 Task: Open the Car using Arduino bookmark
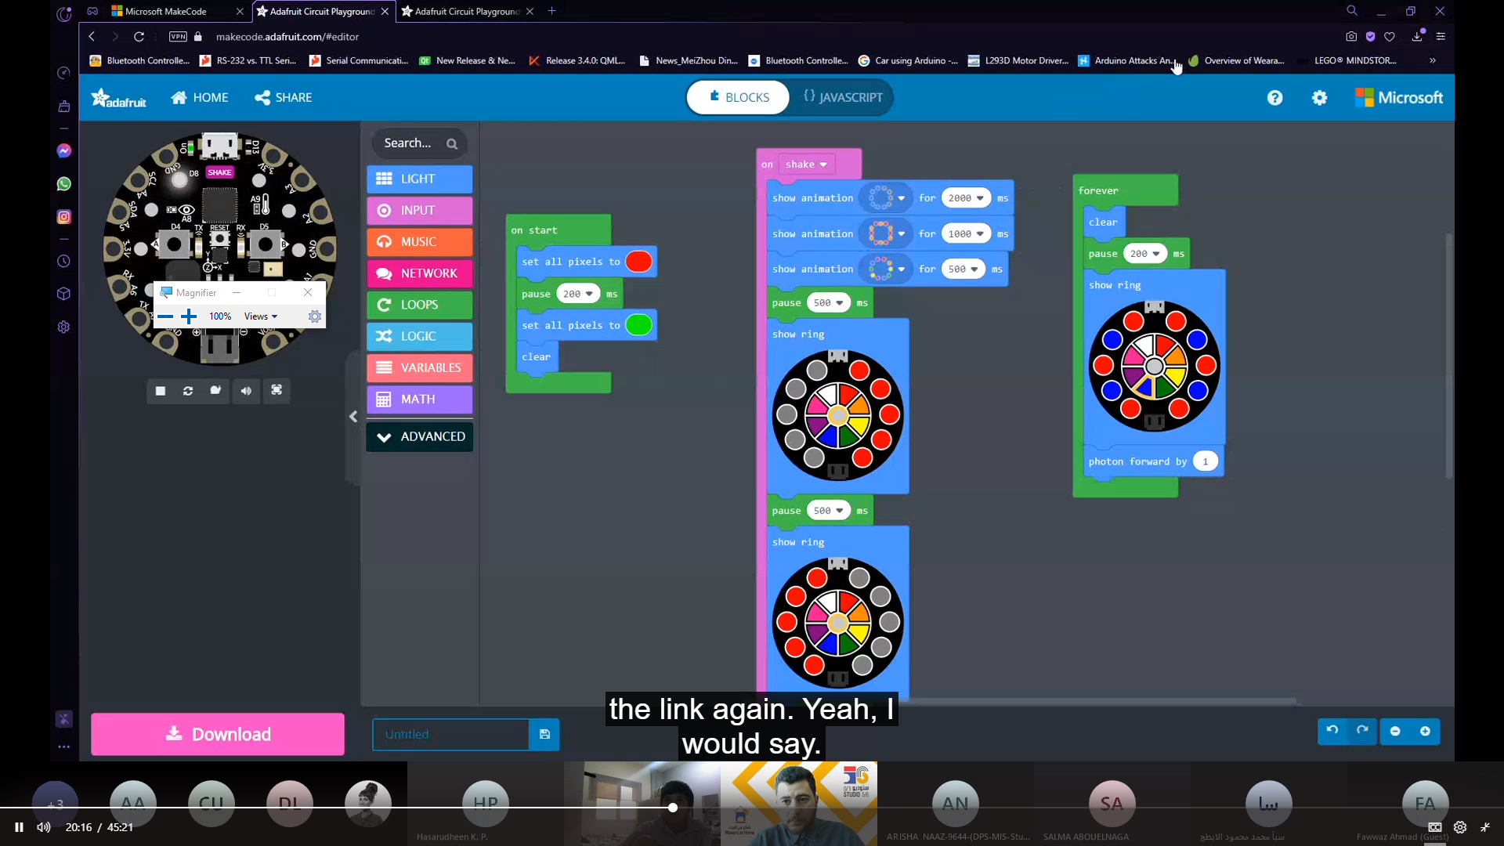tap(908, 60)
